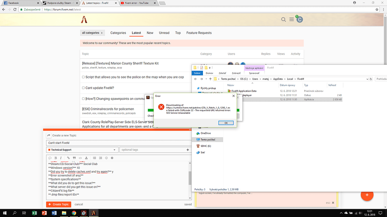Switch to Top topics tab
Screen dimensions: 387x217
click(178, 33)
